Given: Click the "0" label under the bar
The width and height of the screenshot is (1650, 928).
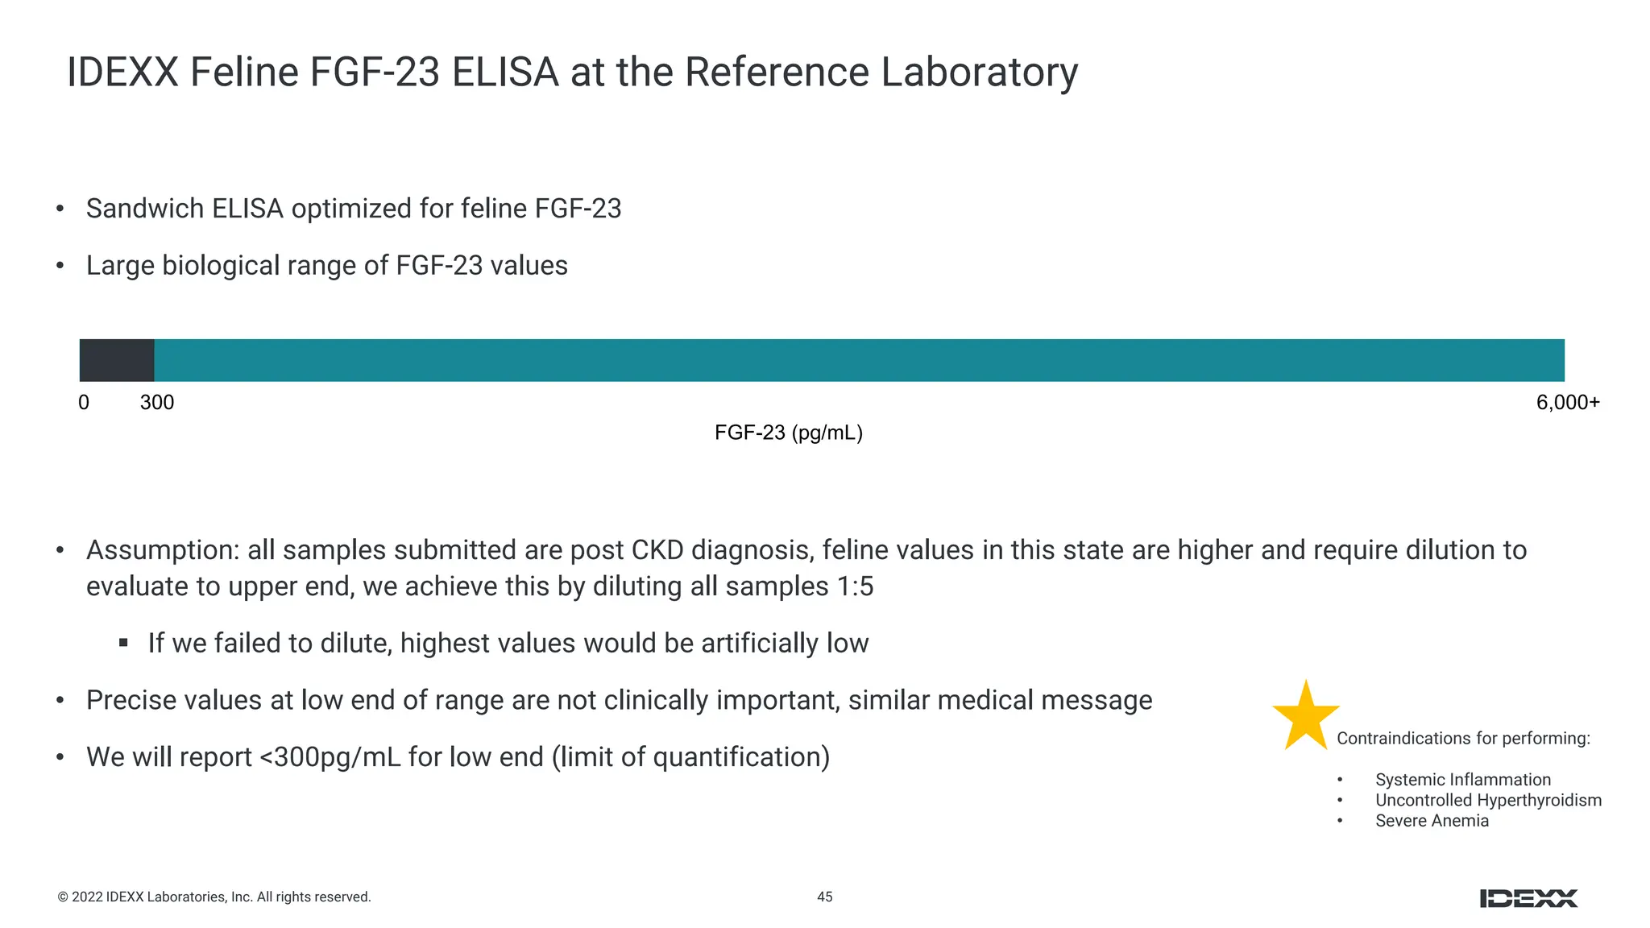Looking at the screenshot, I should [x=84, y=403].
